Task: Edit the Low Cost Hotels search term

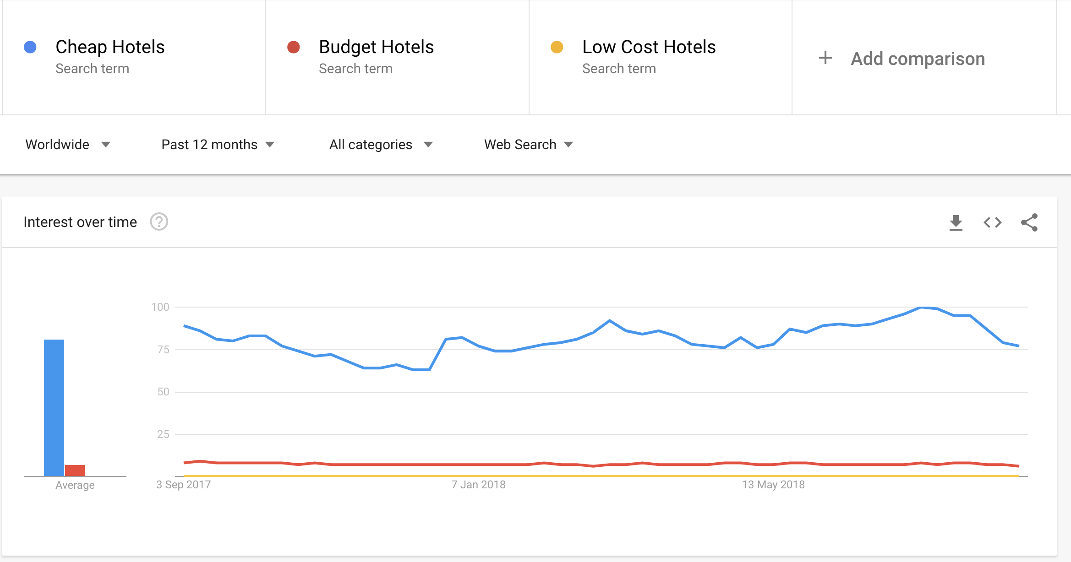Action: pos(649,47)
